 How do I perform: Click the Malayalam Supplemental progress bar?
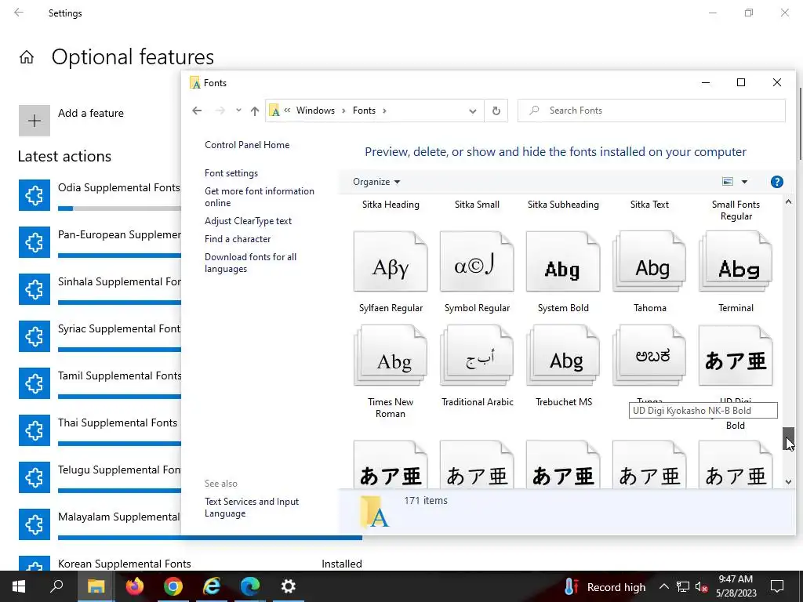210,538
